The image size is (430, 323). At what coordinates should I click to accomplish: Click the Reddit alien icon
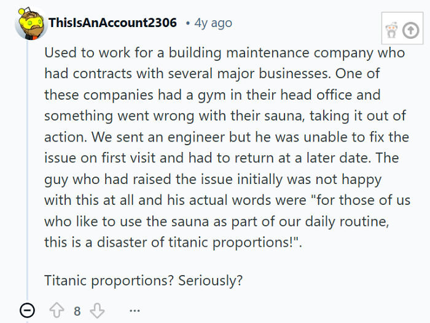pyautogui.click(x=391, y=30)
